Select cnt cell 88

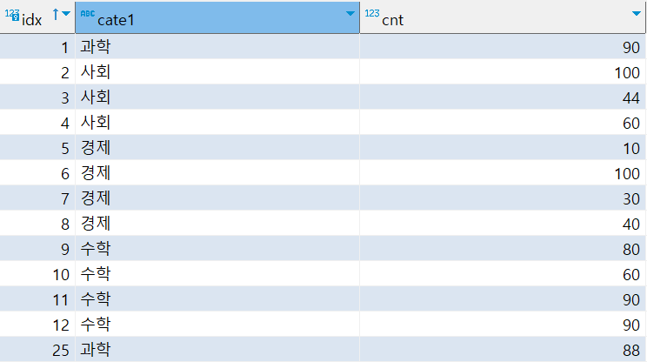coord(503,349)
